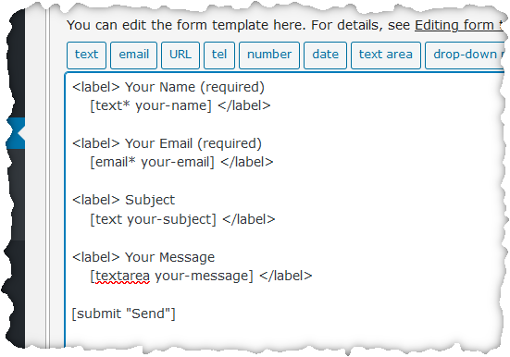Add a URL tag to form
The height and width of the screenshot is (357, 510).
180,55
